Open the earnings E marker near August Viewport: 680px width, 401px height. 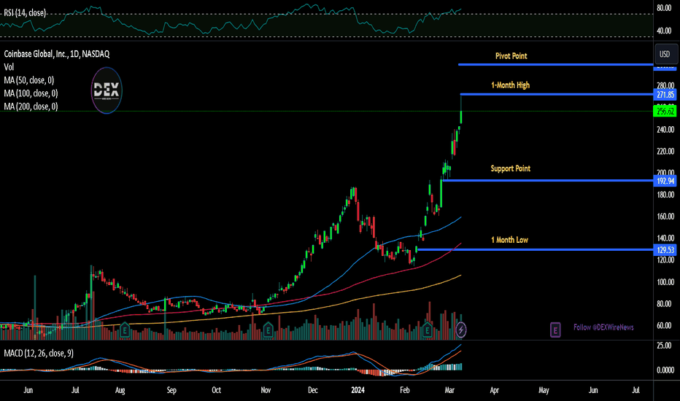(x=125, y=330)
